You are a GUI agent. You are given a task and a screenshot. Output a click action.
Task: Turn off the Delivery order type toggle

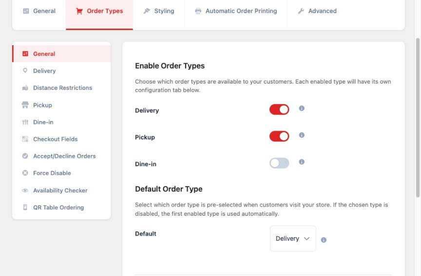[279, 109]
